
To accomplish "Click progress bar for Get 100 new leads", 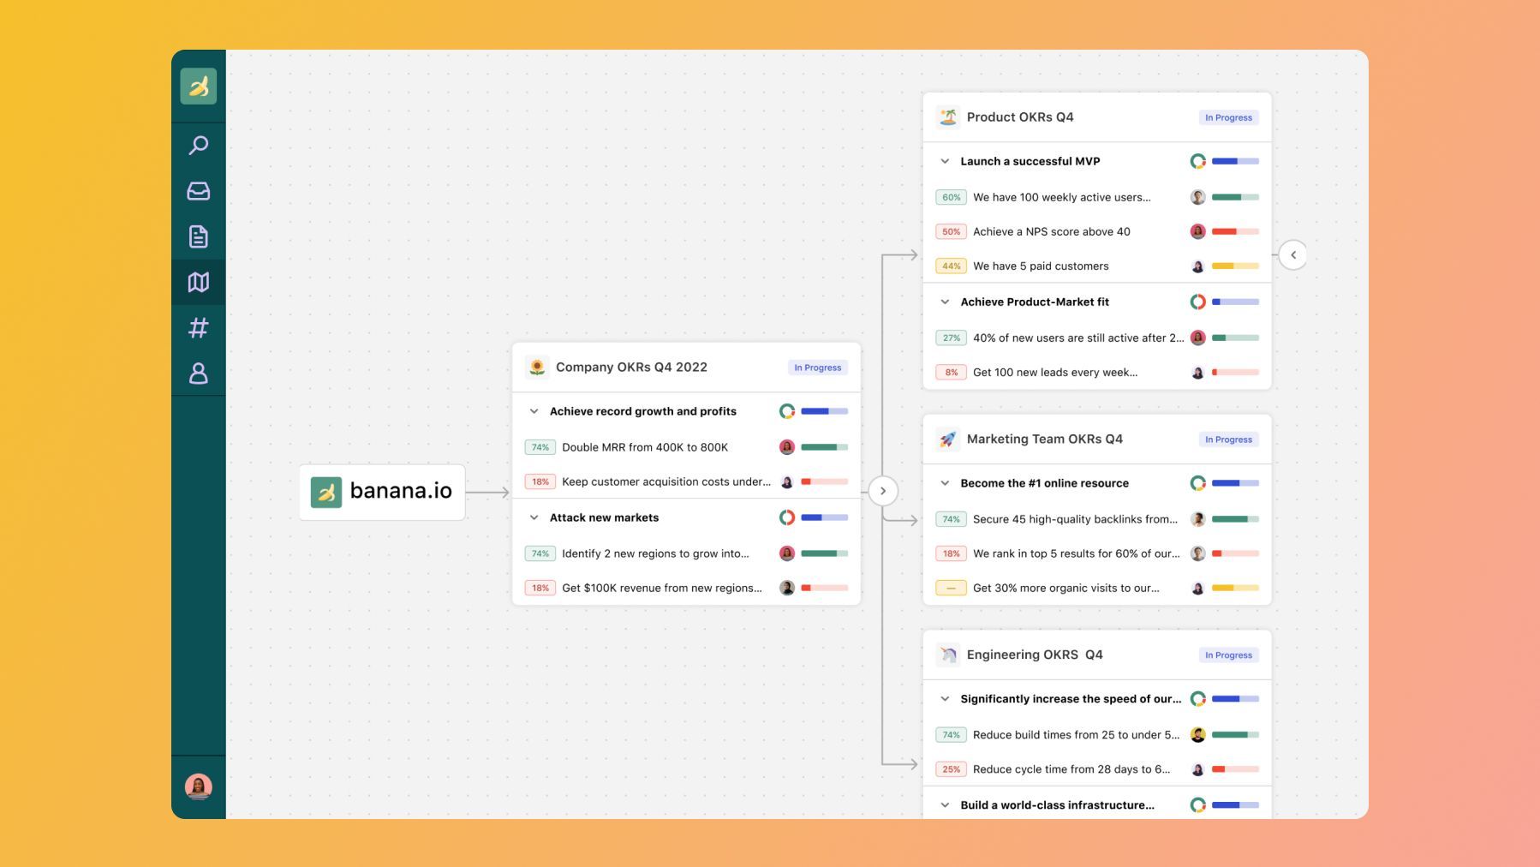I will tap(1235, 373).
